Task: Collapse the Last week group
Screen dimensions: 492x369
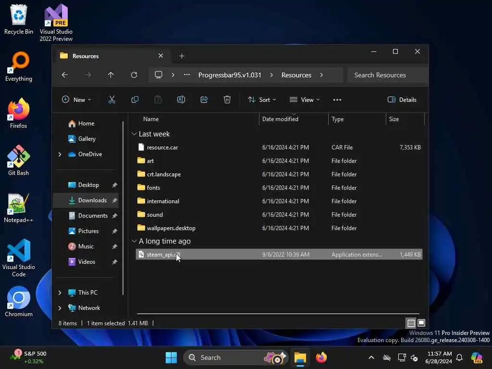Action: pos(134,134)
